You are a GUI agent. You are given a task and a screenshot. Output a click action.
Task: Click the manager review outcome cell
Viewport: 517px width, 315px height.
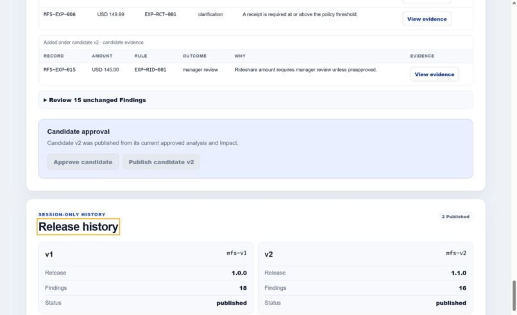pos(200,69)
